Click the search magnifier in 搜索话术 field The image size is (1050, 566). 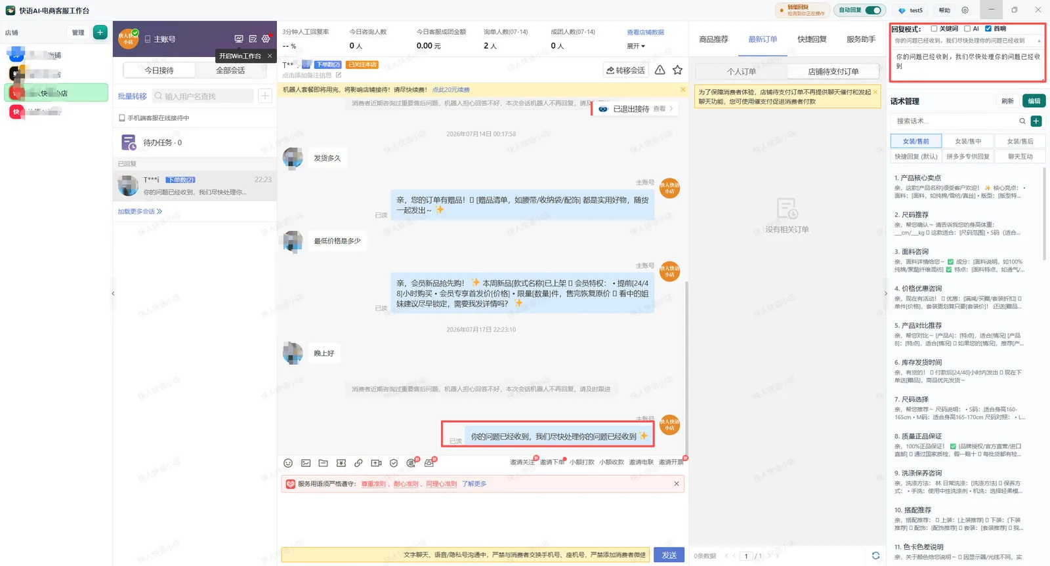pos(1022,121)
